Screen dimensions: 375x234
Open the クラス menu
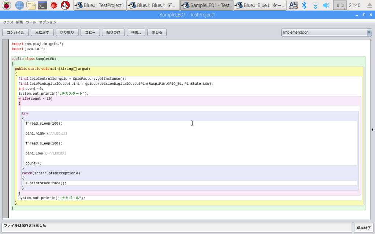pos(8,22)
